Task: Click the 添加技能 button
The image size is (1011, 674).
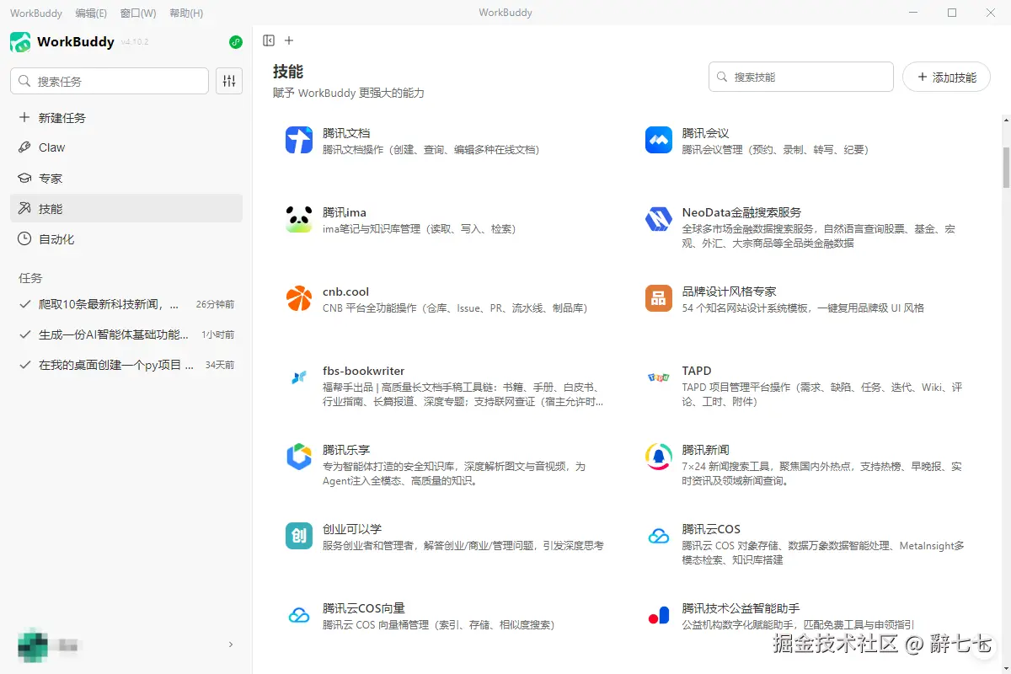Action: tap(946, 77)
